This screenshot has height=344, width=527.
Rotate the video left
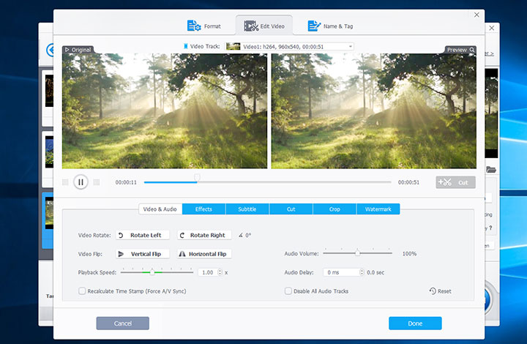143,235
